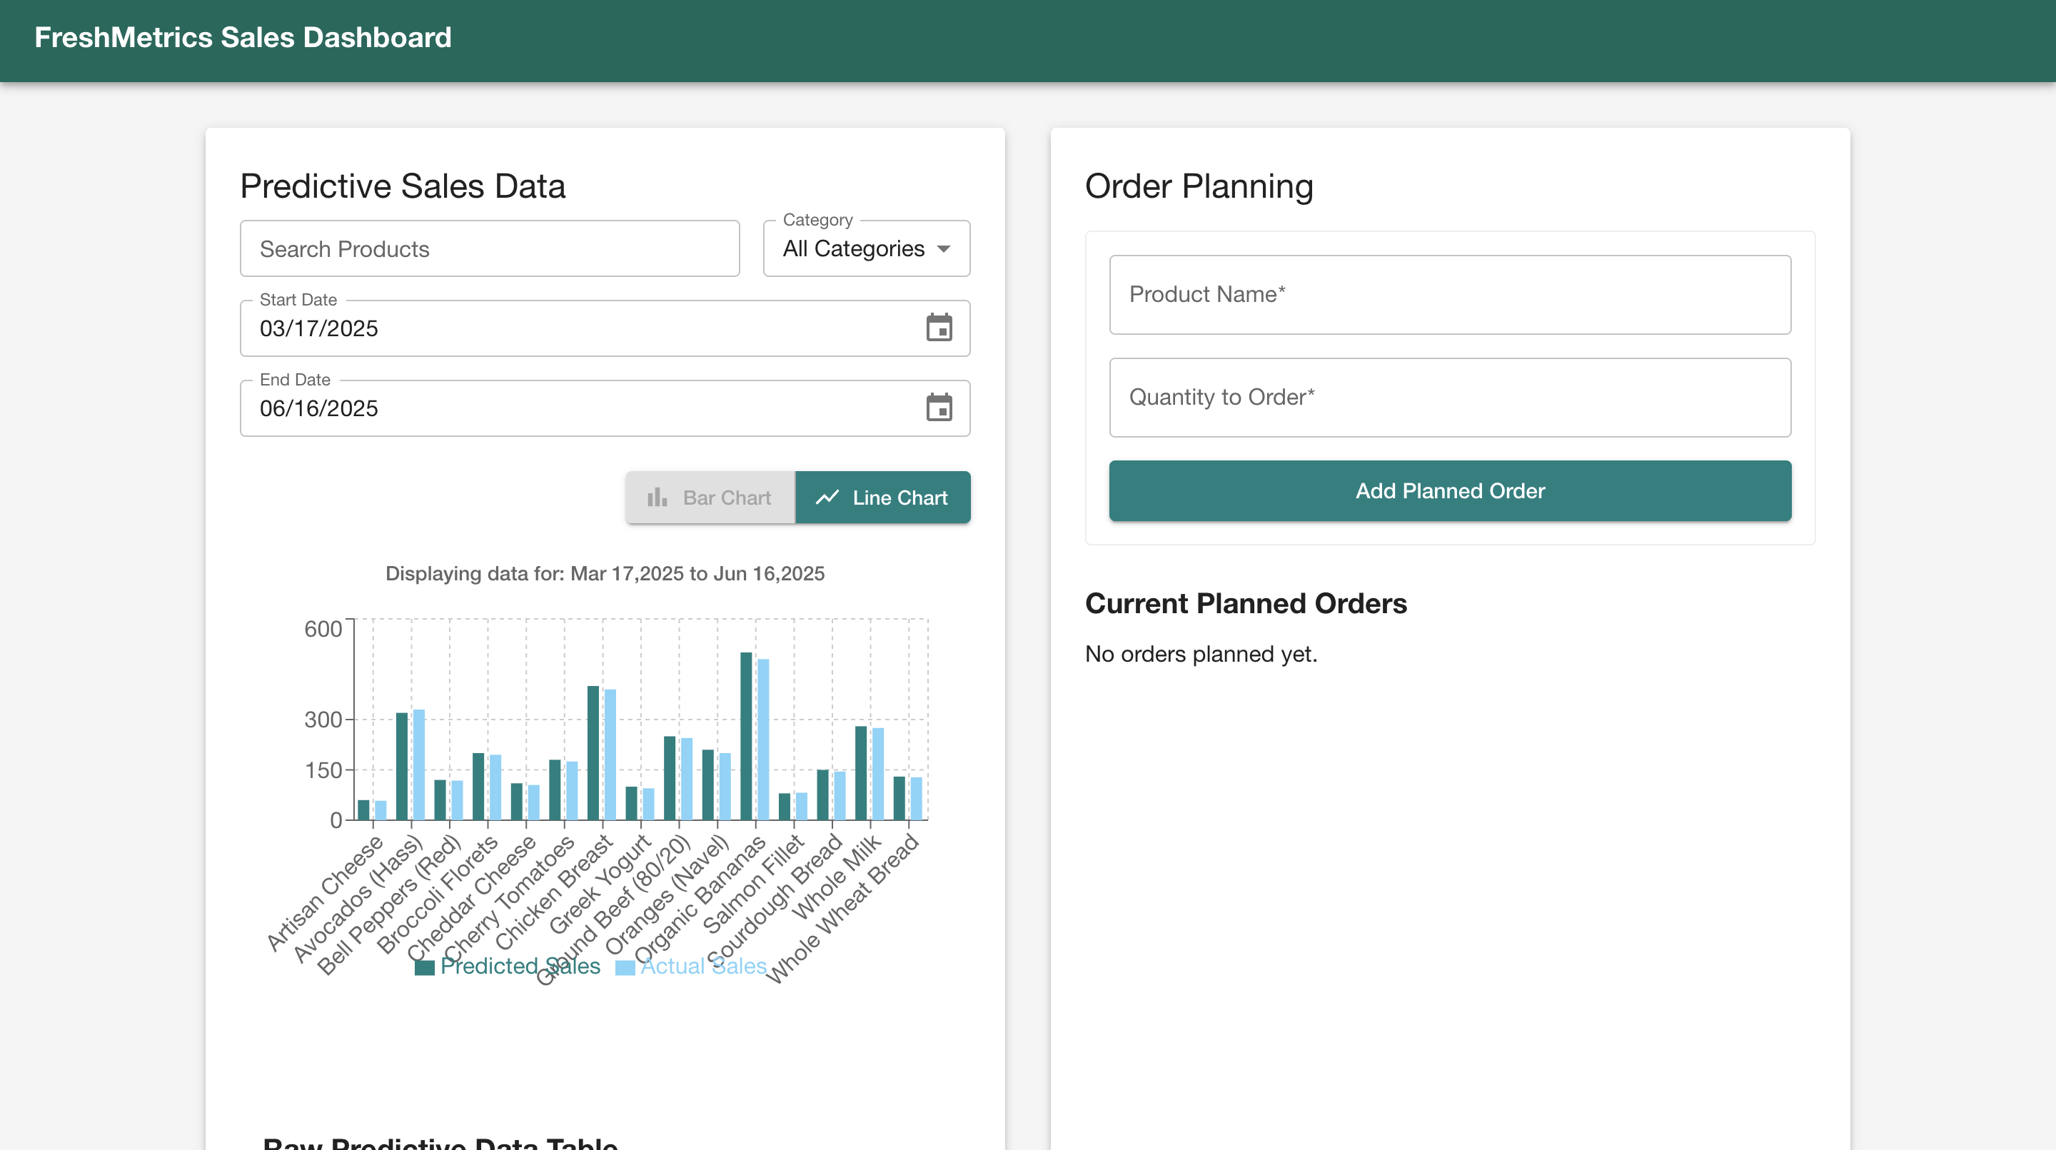This screenshot has width=2056, height=1150.
Task: Click the bar chart icon in toggle
Action: pyautogui.click(x=657, y=497)
